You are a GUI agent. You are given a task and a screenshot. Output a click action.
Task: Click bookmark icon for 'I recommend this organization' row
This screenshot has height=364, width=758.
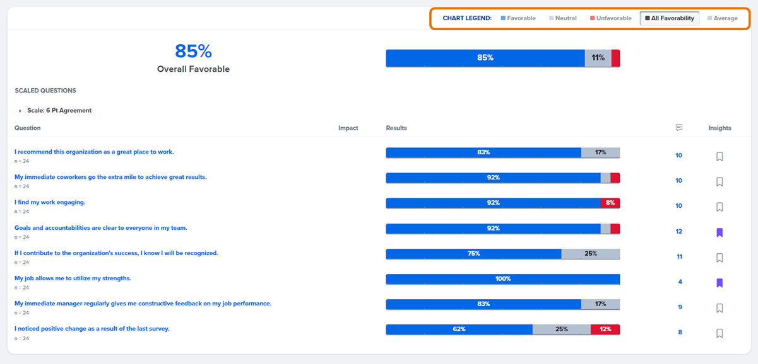pos(720,157)
